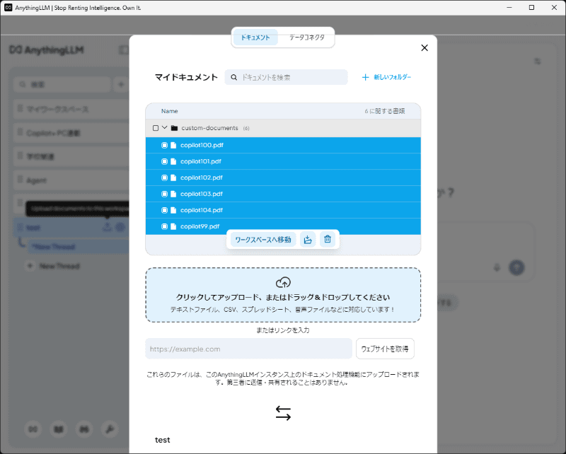Screen dimensions: 566x454
Task: Click the Discord icon in sidebar footer
Action: click(84, 429)
